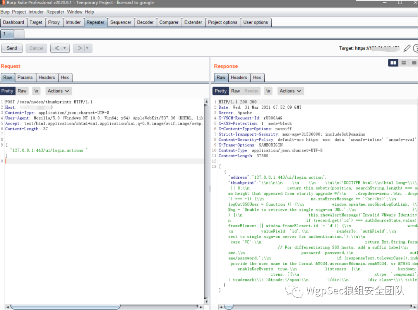
Task: Switch to Repeater tool tab
Action: (x=96, y=22)
